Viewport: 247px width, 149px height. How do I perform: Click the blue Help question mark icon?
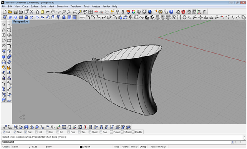[171, 12]
